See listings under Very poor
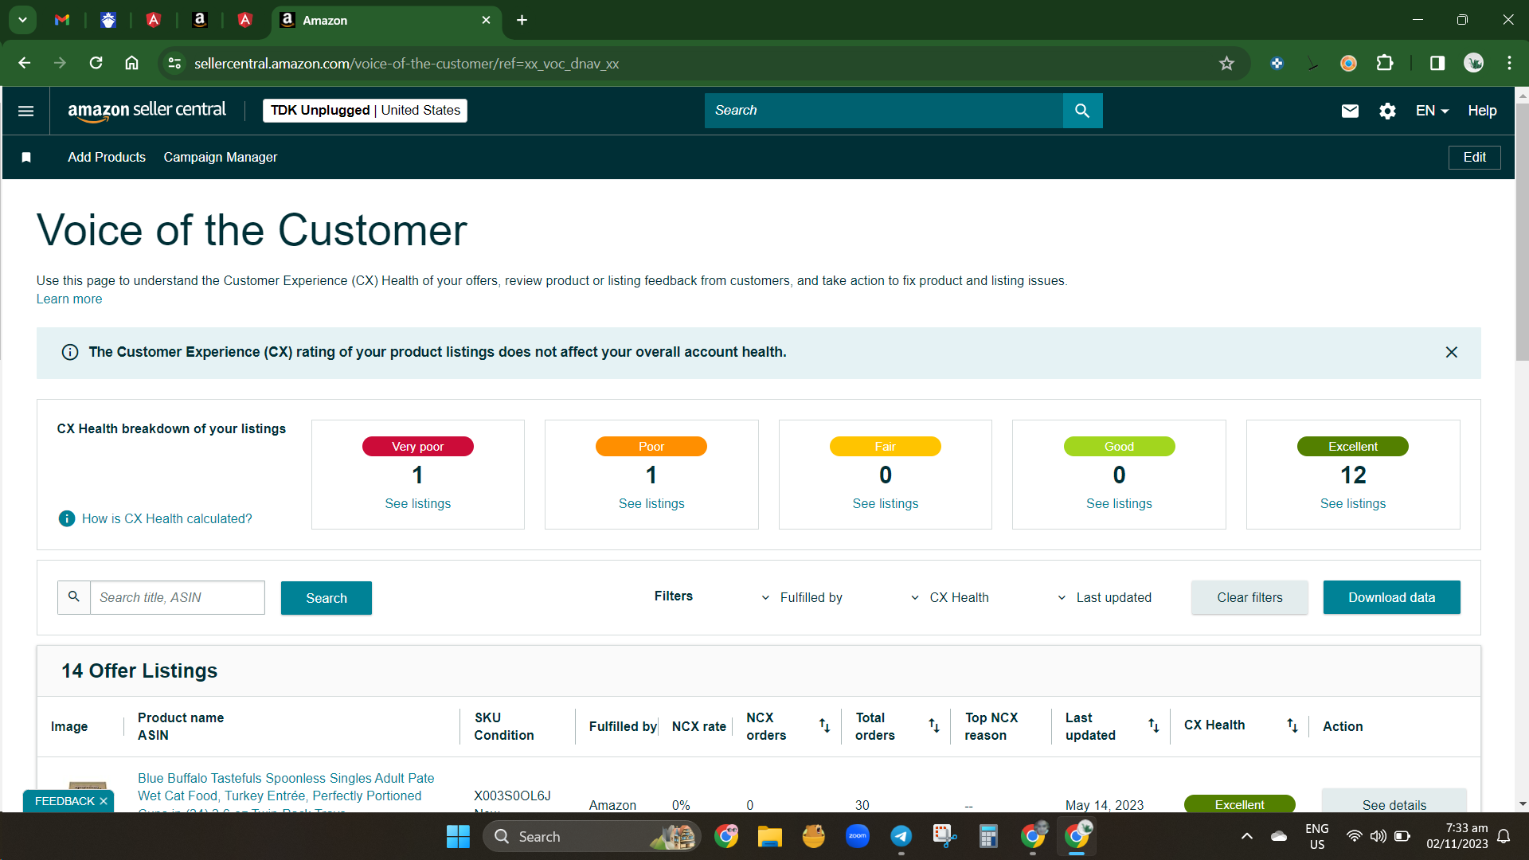 (417, 503)
